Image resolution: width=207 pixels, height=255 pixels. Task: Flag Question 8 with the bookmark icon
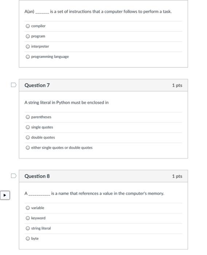14,176
